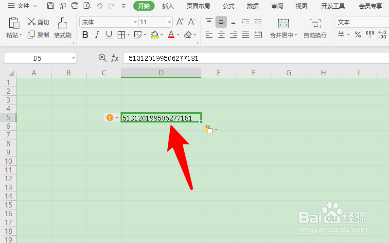Viewport: 389px width, 243px height.
Task: Select the 开始 ribbon tab
Action: coord(144,6)
